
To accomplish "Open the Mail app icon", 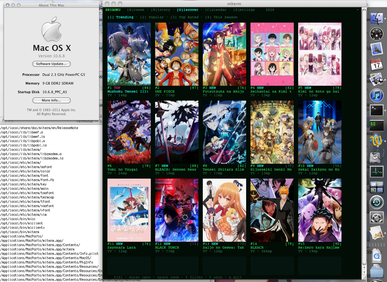I will click(x=377, y=49).
